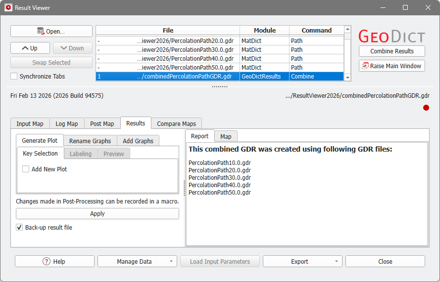Maximize the Result Viewer window
440x282 pixels.
pyautogui.click(x=405, y=7)
